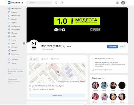
Task: Open subscriber Елена's avatar
Action: (x=95, y=97)
